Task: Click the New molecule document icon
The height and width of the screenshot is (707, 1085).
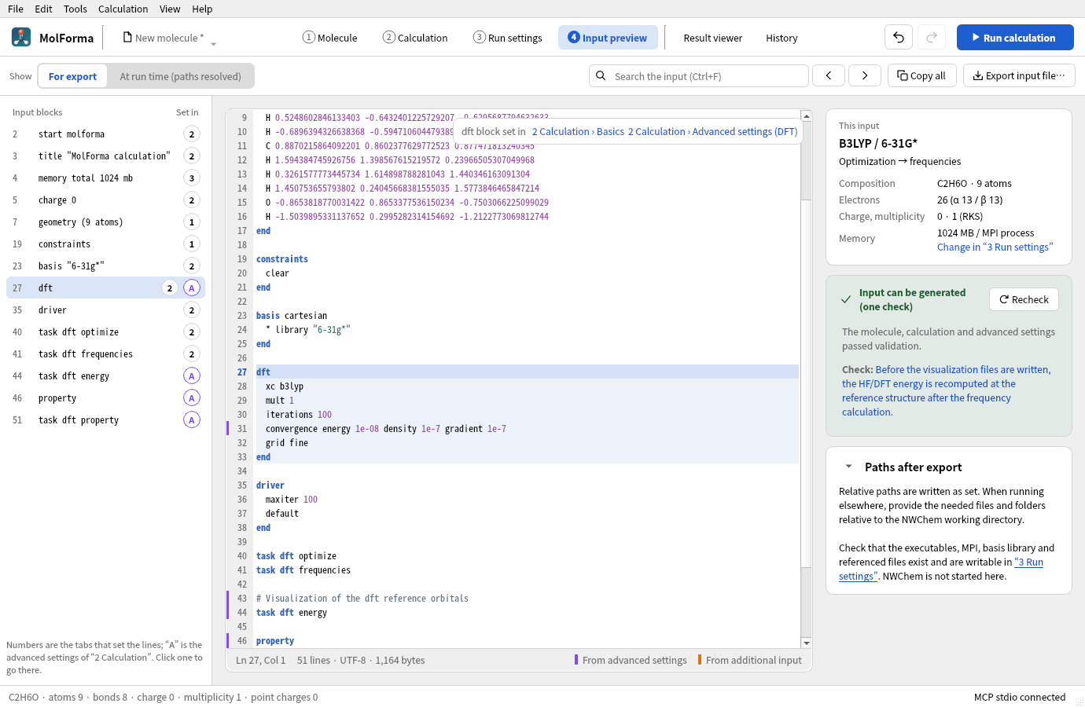Action: point(127,37)
